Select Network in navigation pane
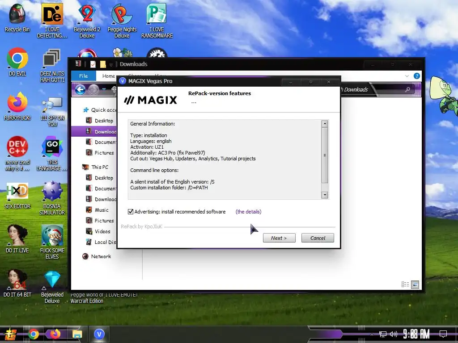Image resolution: width=458 pixels, height=343 pixels. click(x=97, y=256)
